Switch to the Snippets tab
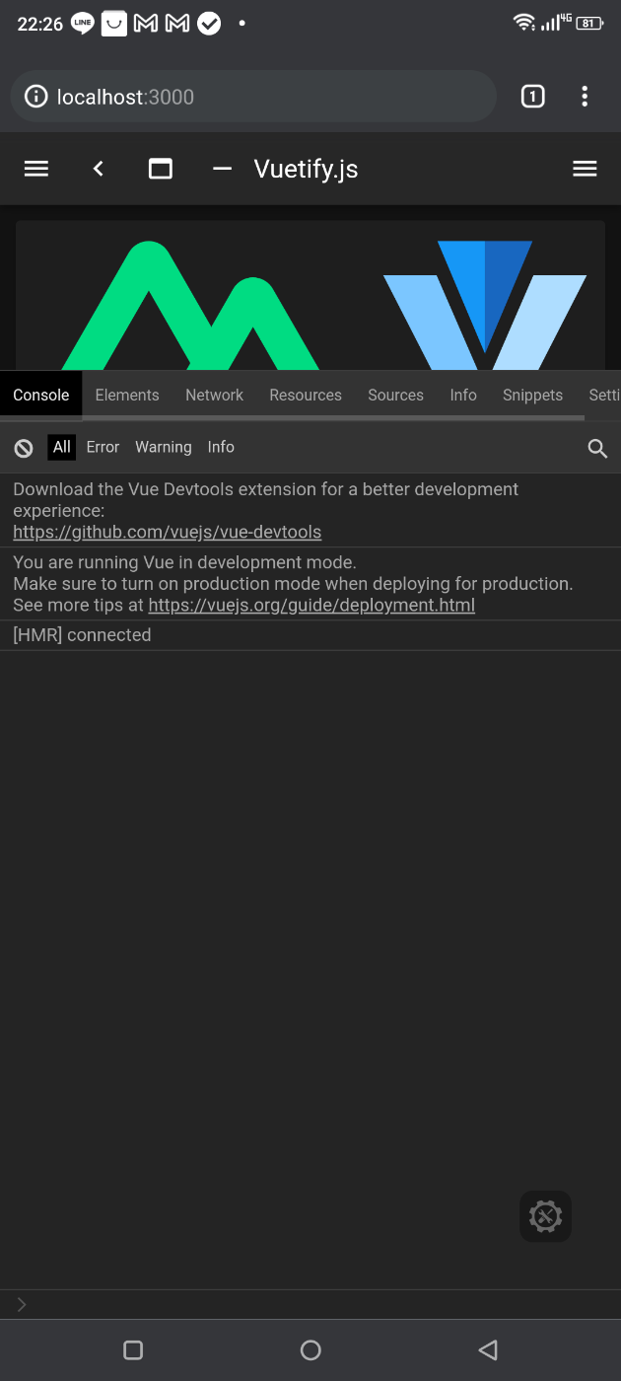 tap(532, 395)
